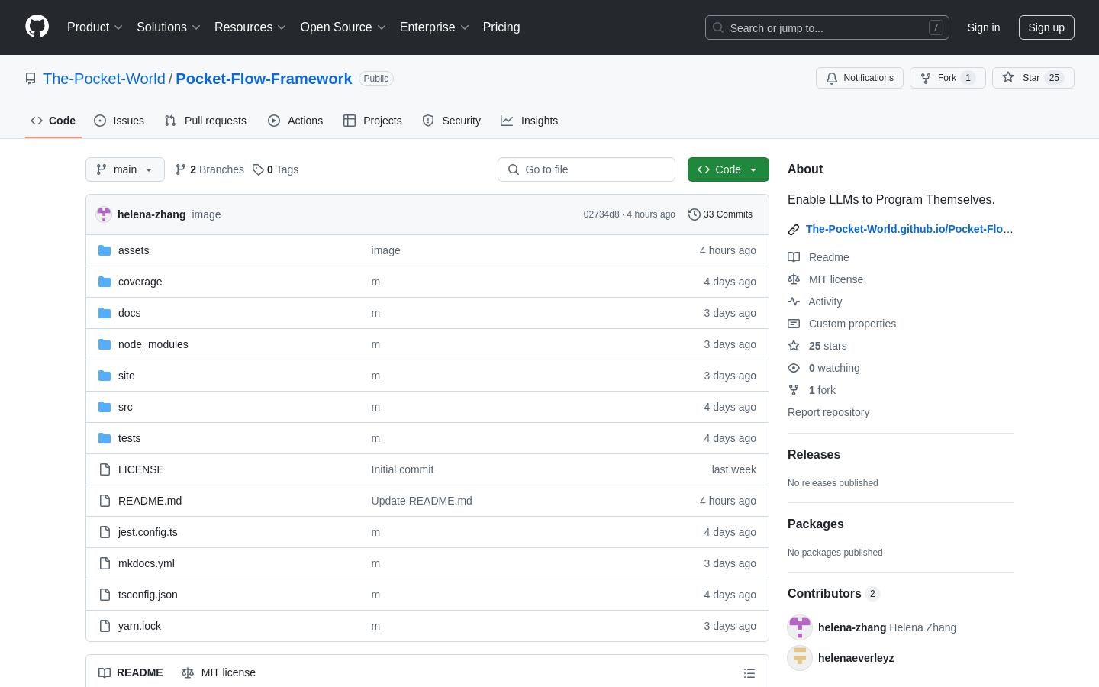1099x687 pixels.
Task: Click the balance scale icon by MIT license
Action: pos(794,279)
